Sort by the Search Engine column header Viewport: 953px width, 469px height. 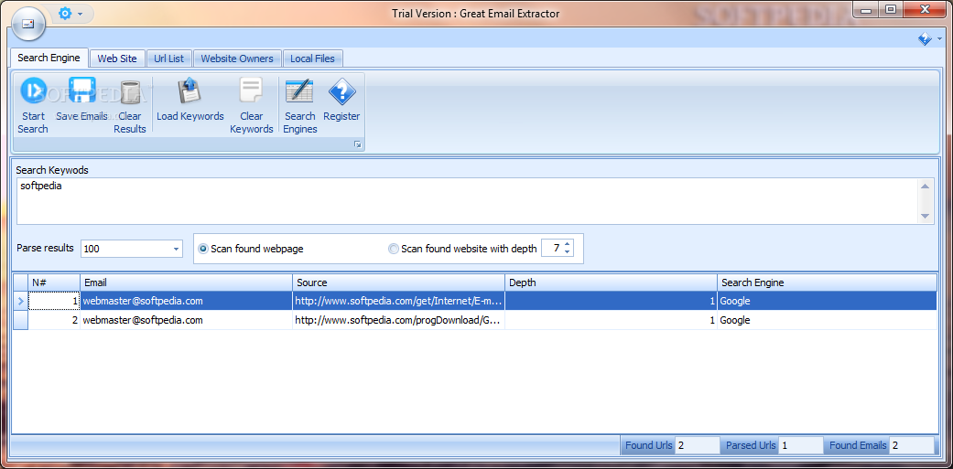828,282
